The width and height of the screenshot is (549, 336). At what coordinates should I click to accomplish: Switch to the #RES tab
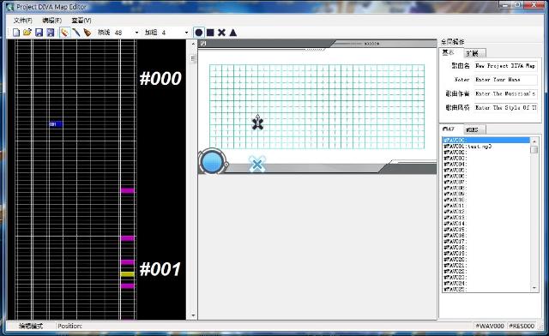point(474,129)
